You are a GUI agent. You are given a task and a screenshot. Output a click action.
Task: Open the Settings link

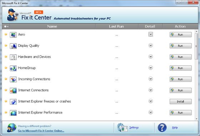tap(134, 127)
